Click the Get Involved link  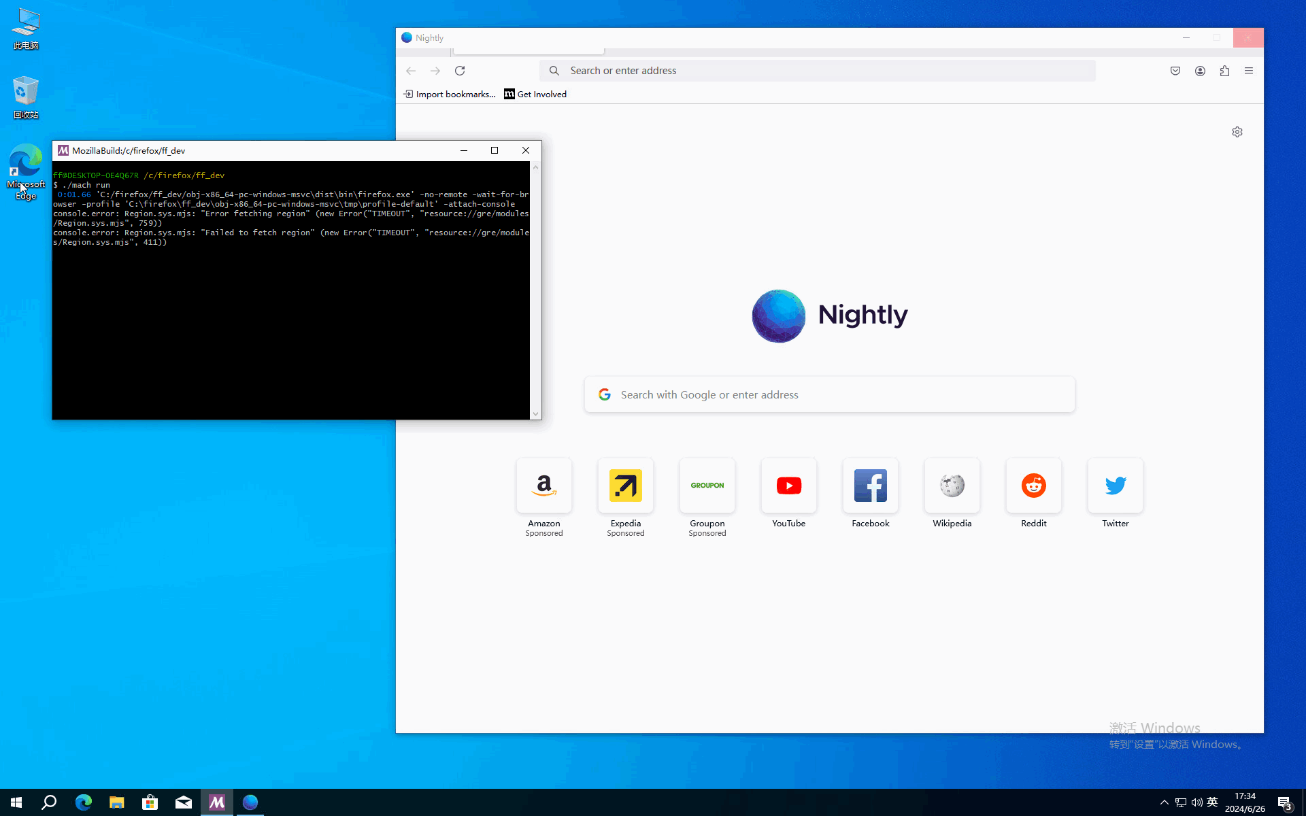[535, 94]
